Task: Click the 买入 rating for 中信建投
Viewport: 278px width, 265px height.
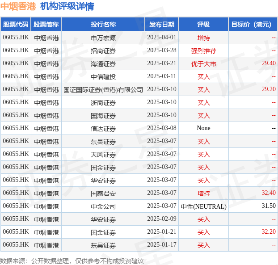Action: click(203, 77)
